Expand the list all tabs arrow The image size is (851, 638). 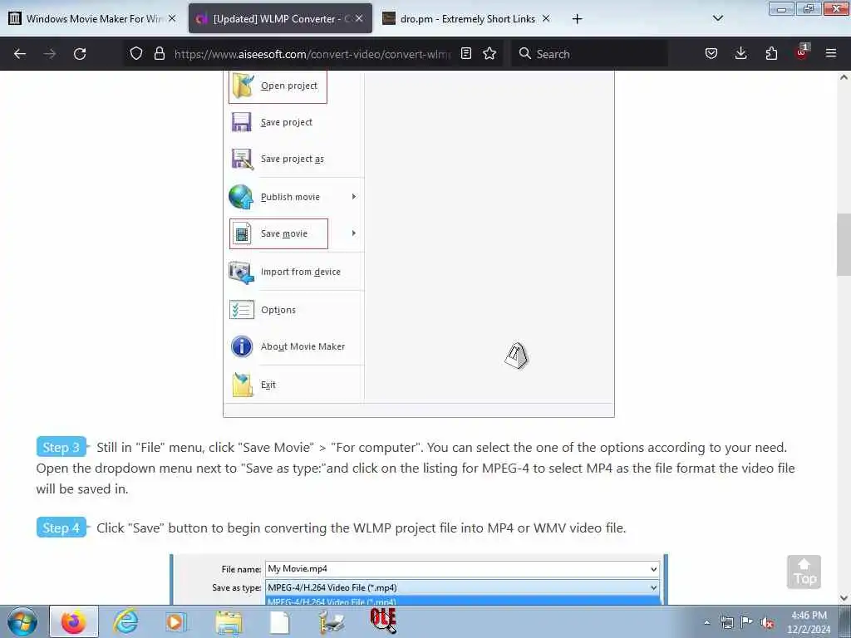tap(717, 18)
